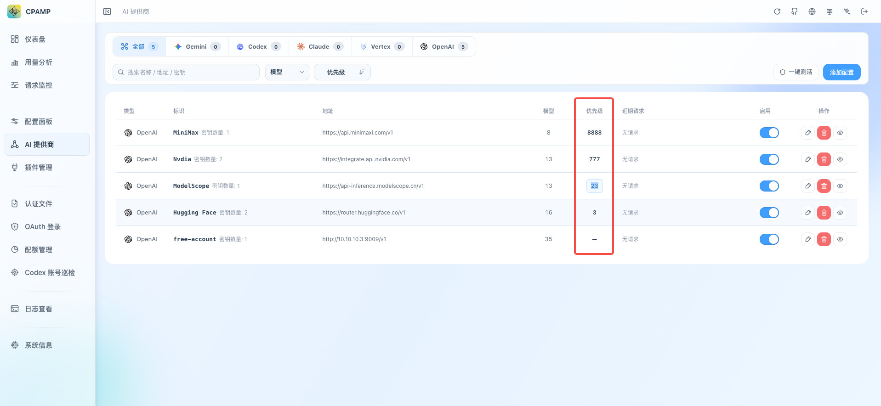Delete the MiniMax provider
Screen dimensions: 881x406
click(824, 133)
